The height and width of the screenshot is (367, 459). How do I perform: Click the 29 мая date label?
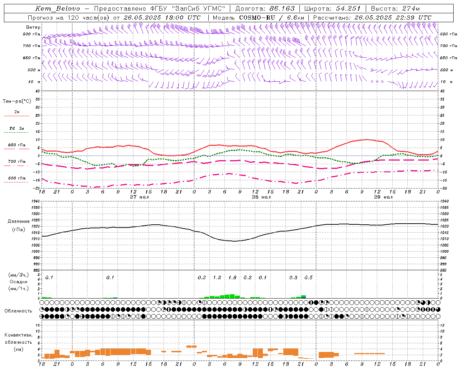click(383, 197)
